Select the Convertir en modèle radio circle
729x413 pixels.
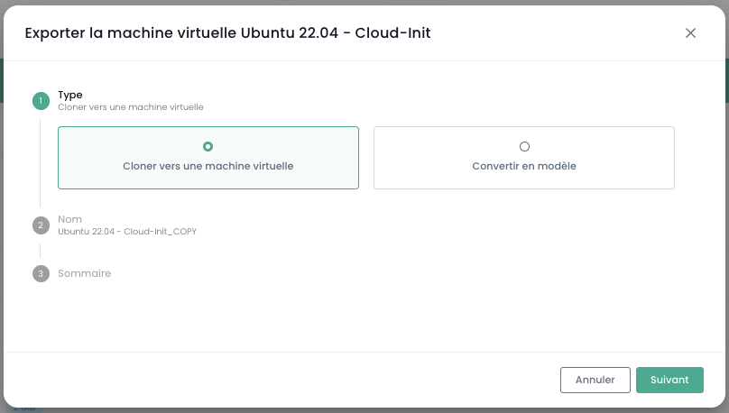pyautogui.click(x=524, y=146)
